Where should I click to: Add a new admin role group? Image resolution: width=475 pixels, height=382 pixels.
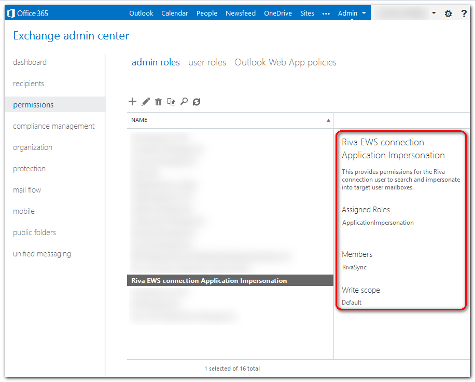(x=132, y=102)
